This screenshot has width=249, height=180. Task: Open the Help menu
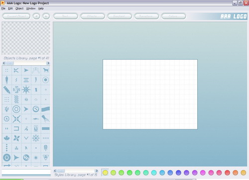pos(41,8)
